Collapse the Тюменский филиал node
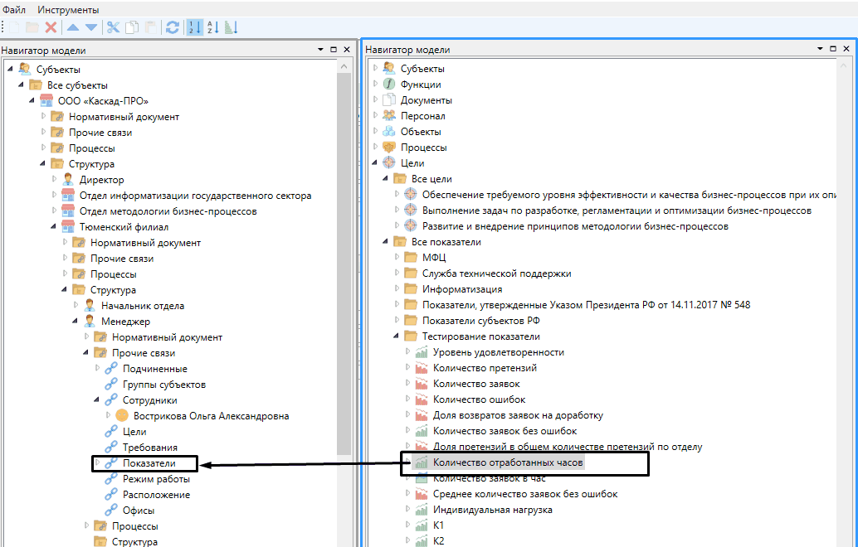Viewport: 858px width, 547px height. (54, 226)
